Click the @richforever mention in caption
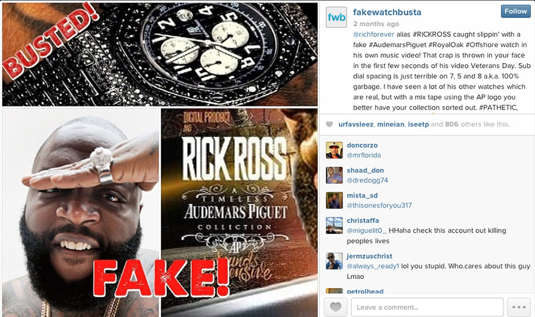 coord(374,34)
